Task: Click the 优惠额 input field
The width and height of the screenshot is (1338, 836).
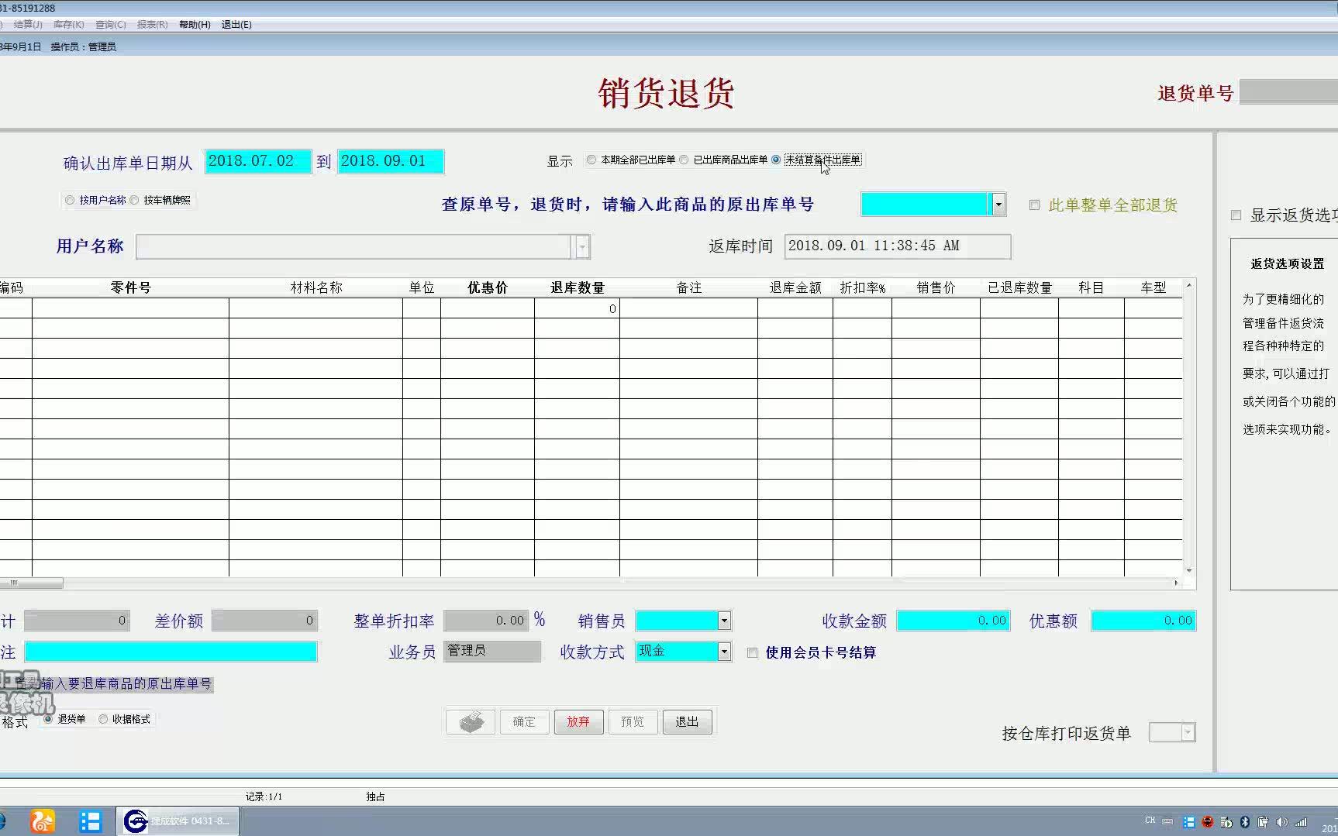Action: click(1143, 621)
